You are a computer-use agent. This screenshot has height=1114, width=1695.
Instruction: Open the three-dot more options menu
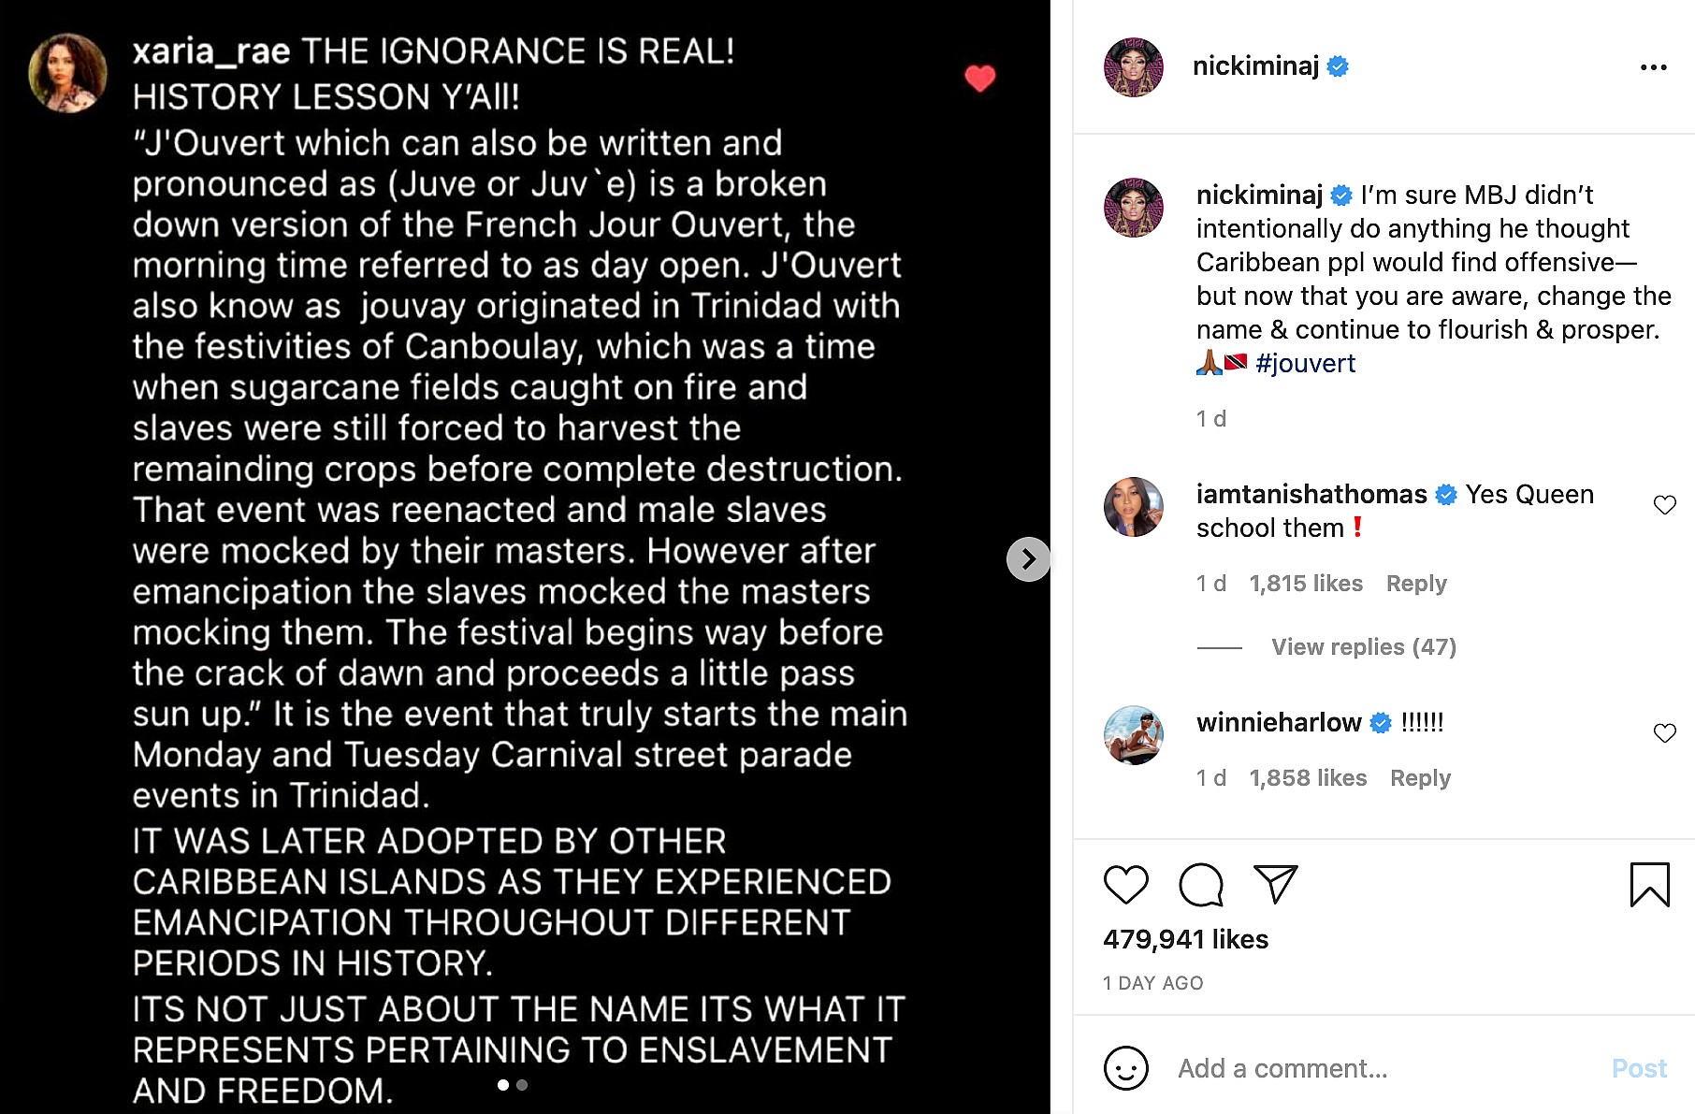coord(1653,67)
